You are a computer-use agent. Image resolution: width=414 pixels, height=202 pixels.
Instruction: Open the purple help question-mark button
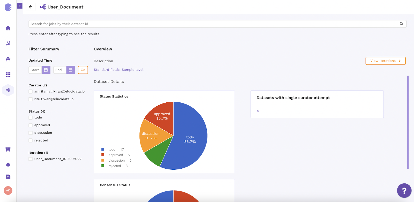(404, 191)
